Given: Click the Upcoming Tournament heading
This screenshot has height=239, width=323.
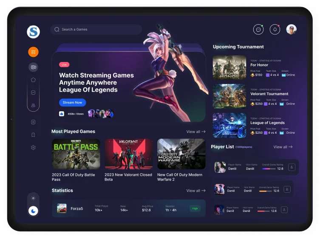Looking at the screenshot, I should click(238, 47).
